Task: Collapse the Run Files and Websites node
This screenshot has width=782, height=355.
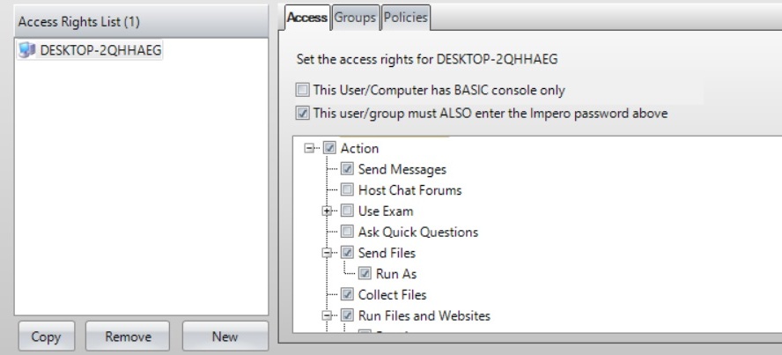Action: [x=327, y=316]
